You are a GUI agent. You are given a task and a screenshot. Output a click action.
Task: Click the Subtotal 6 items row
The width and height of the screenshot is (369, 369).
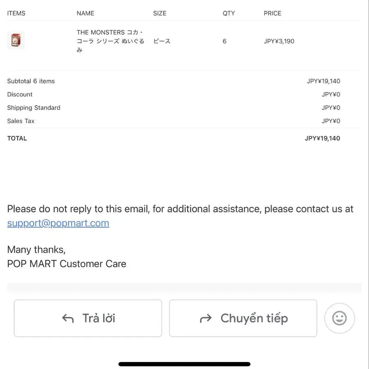click(x=174, y=81)
